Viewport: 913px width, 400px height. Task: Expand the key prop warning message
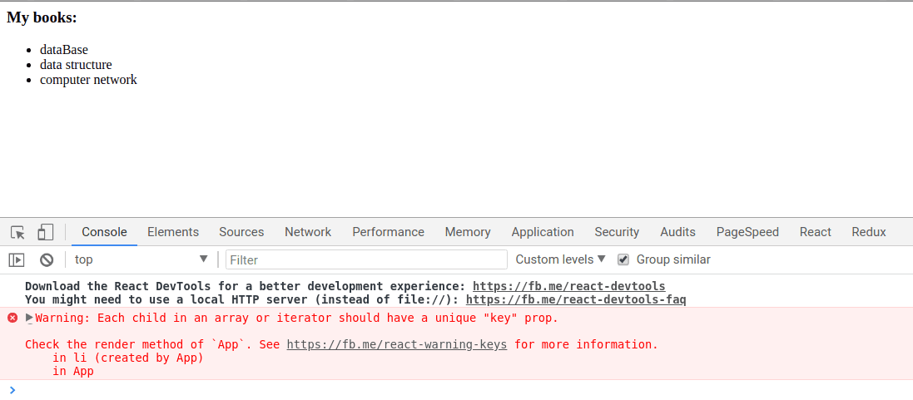(x=30, y=318)
